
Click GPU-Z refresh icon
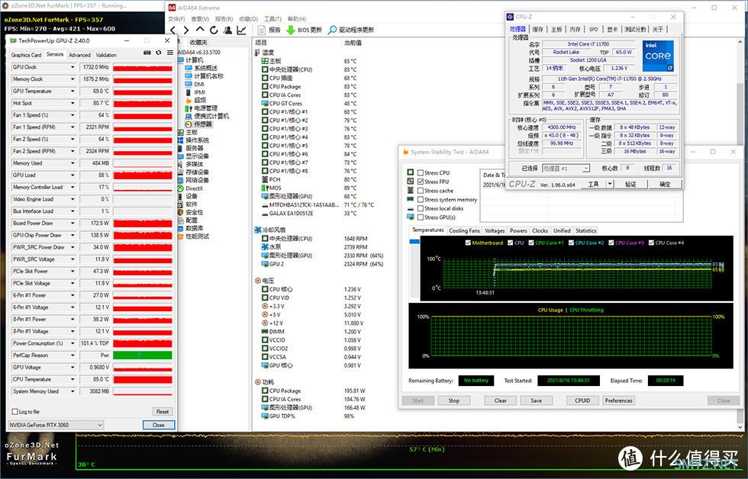(159, 53)
